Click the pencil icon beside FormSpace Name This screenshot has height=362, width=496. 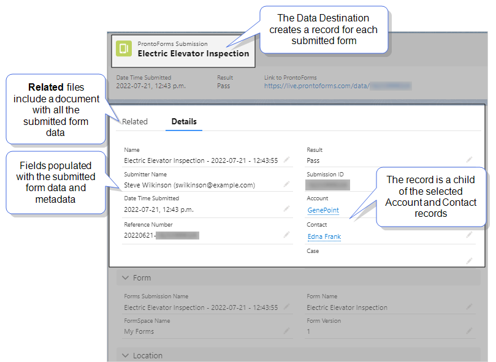[286, 331]
